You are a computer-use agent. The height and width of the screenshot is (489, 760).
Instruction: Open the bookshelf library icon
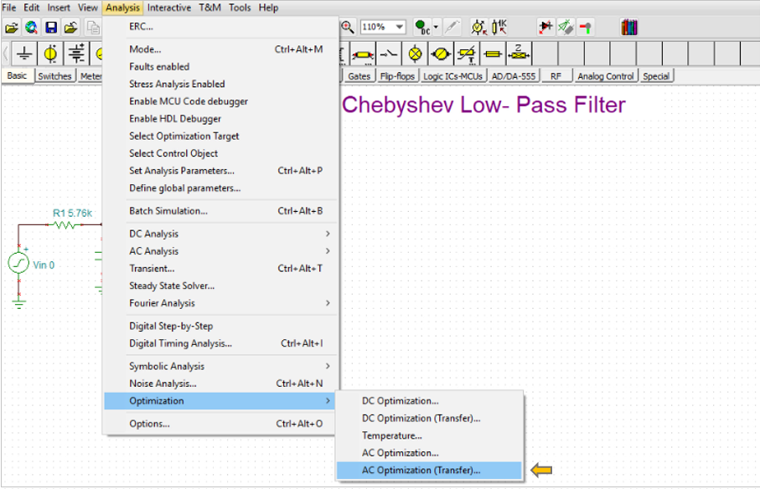tap(629, 27)
